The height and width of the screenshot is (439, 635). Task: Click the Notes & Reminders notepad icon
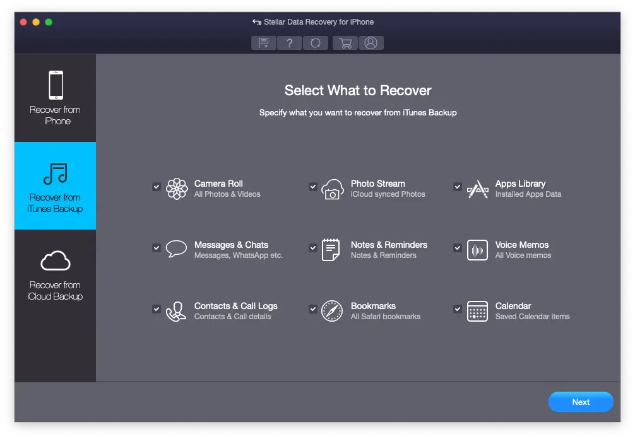point(331,250)
